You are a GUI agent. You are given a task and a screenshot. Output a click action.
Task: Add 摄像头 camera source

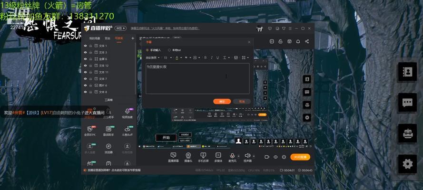tap(188, 157)
